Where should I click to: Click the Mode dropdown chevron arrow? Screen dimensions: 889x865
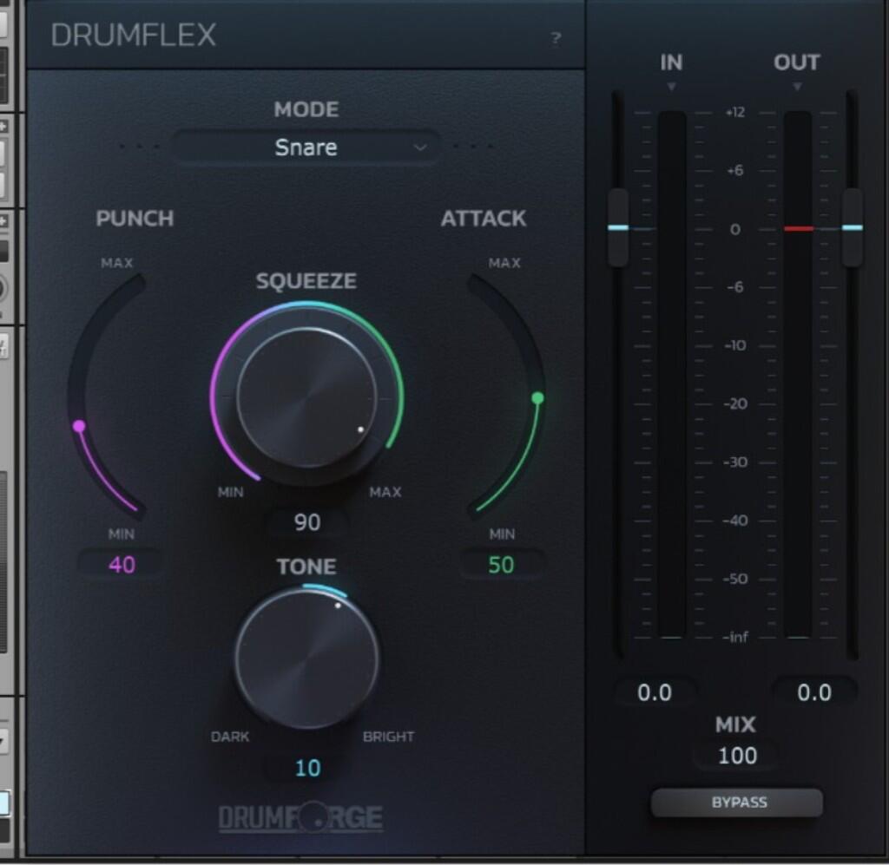click(x=420, y=147)
